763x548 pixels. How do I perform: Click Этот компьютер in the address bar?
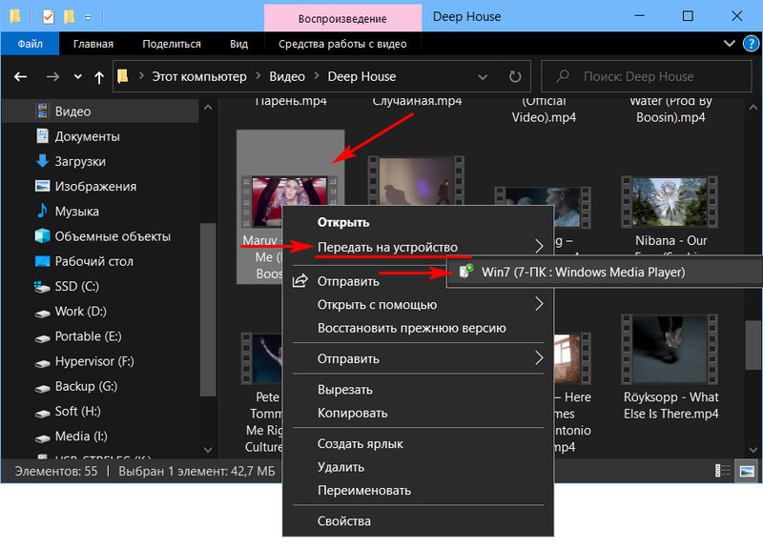tap(199, 76)
